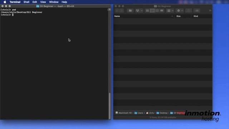Open the Shell menu
This screenshot has width=229, height=129.
(x=26, y=2)
